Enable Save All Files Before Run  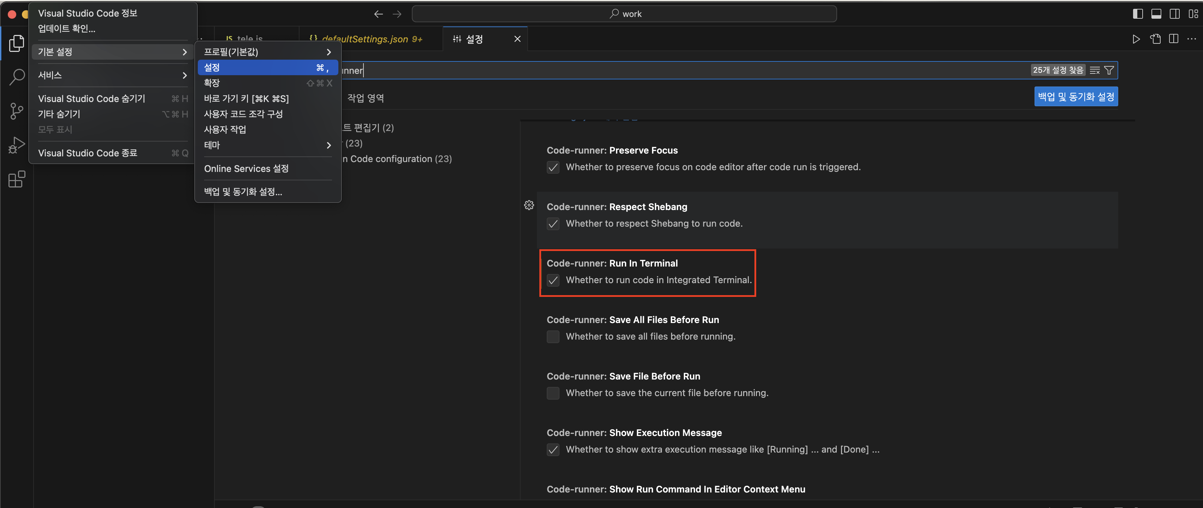553,337
